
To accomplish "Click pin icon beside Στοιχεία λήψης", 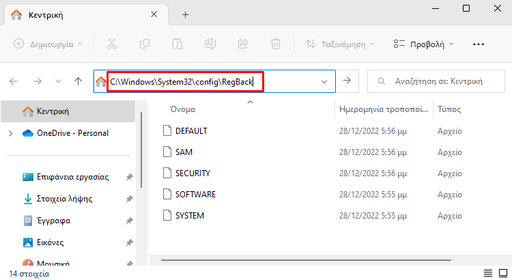I will (x=129, y=199).
